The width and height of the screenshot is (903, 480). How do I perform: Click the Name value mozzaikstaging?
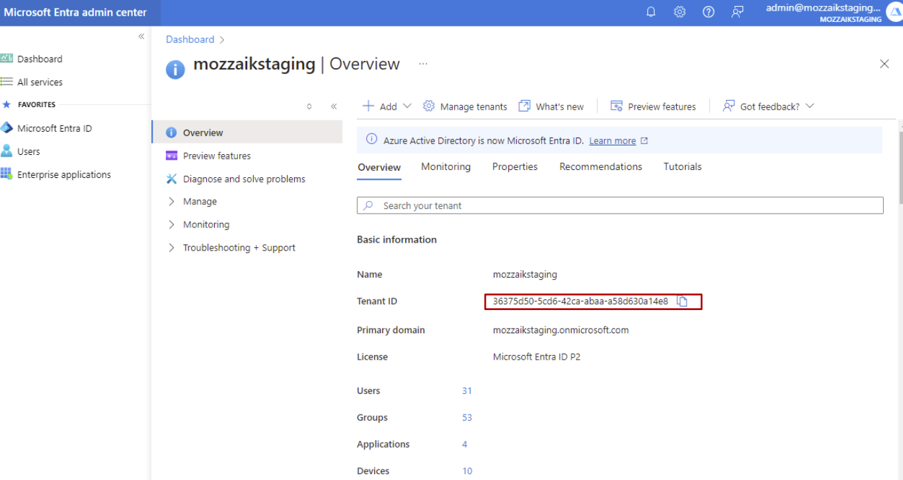(x=525, y=274)
